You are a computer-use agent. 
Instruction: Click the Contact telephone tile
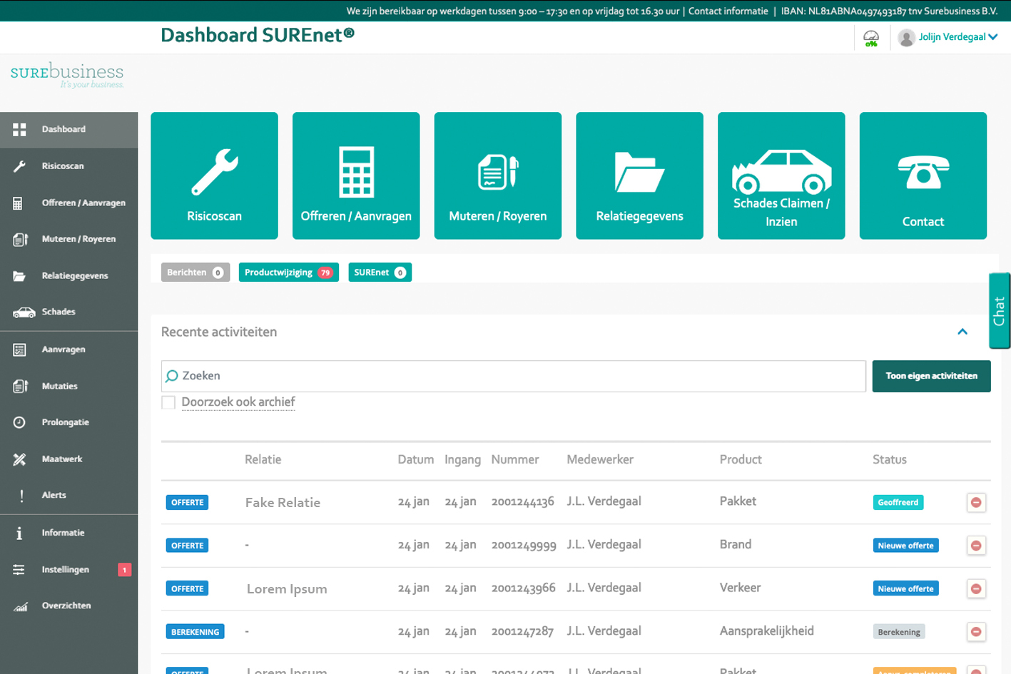click(923, 175)
